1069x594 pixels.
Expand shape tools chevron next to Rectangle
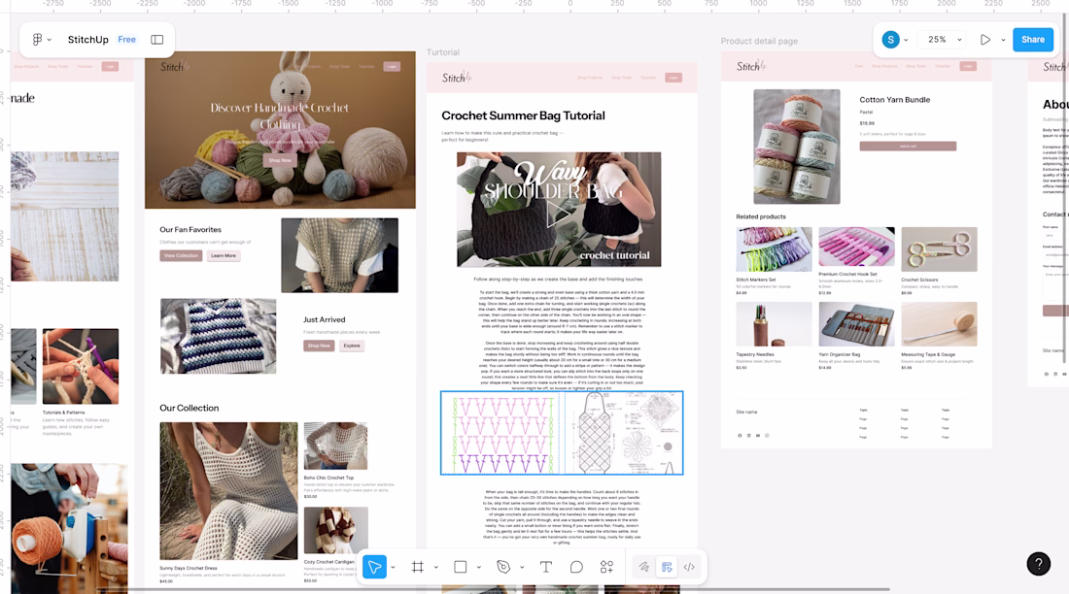click(478, 567)
